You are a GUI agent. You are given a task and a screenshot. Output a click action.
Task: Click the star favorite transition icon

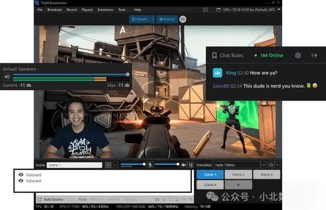click(271, 165)
